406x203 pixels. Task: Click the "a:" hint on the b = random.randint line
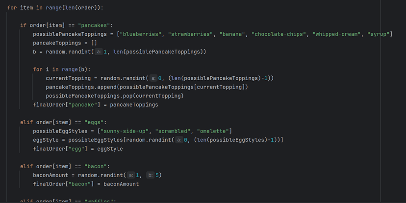99,52
